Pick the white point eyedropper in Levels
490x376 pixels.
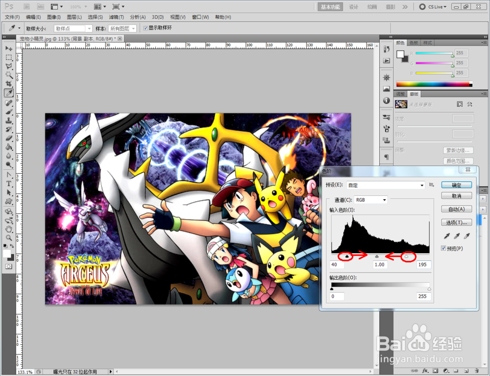pyautogui.click(x=467, y=236)
